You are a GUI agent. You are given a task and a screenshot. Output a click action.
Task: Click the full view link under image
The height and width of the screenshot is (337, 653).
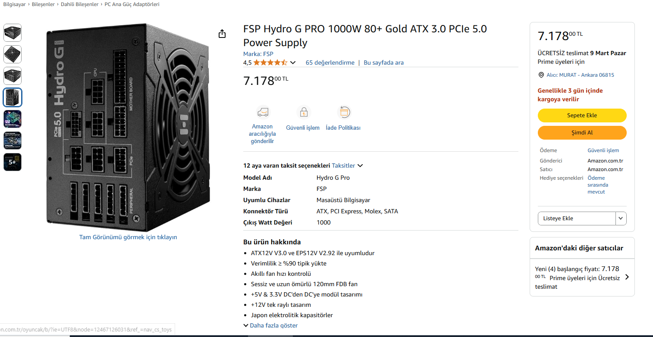[x=128, y=237]
